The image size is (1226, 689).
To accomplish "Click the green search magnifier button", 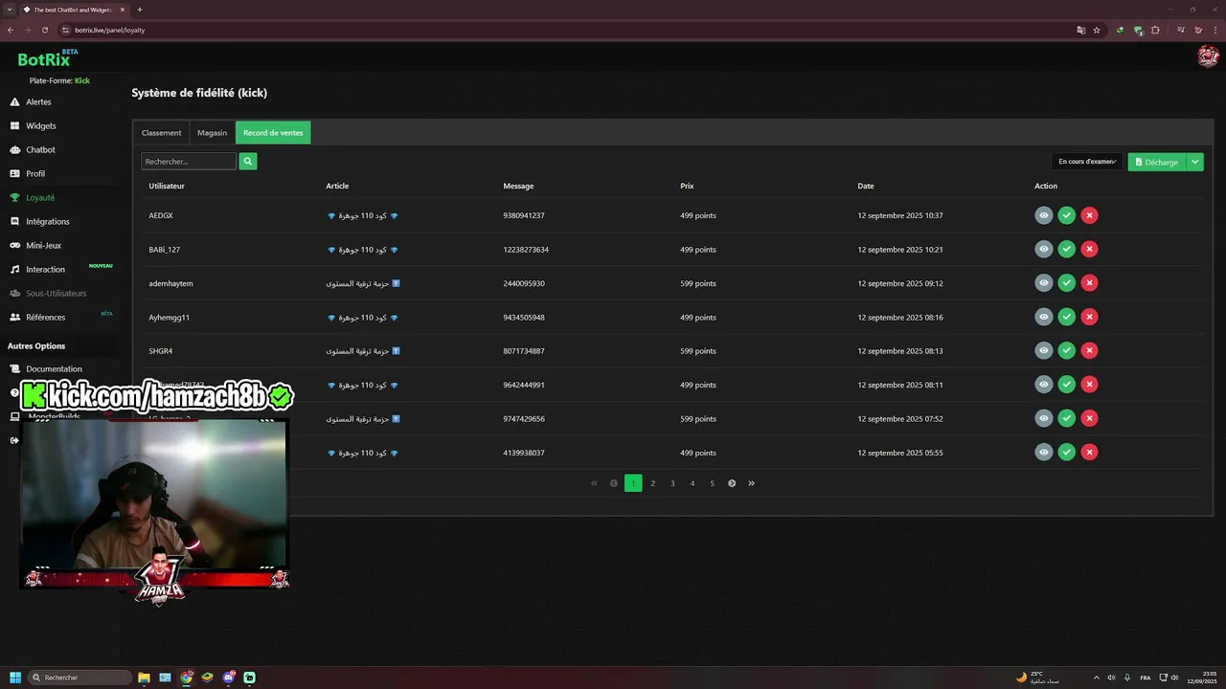I will 248,162.
